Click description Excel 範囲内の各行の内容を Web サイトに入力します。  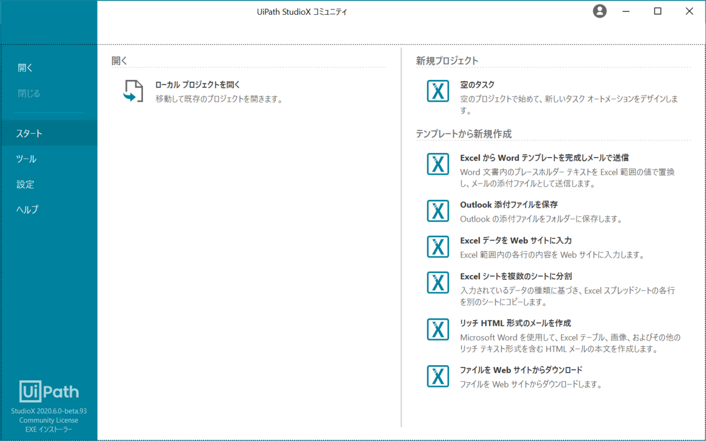(552, 255)
